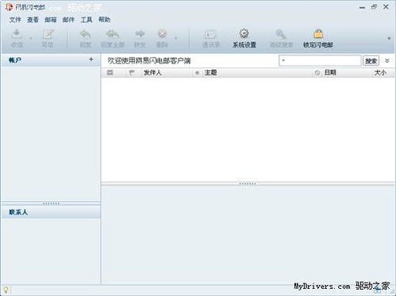Click the Forward arrow icon (转发)
Viewport: 396px width, 296px height.
pos(140,34)
